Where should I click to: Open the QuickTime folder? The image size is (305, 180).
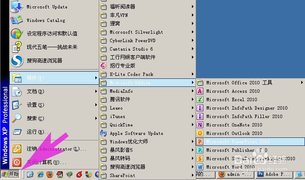pos(148,125)
